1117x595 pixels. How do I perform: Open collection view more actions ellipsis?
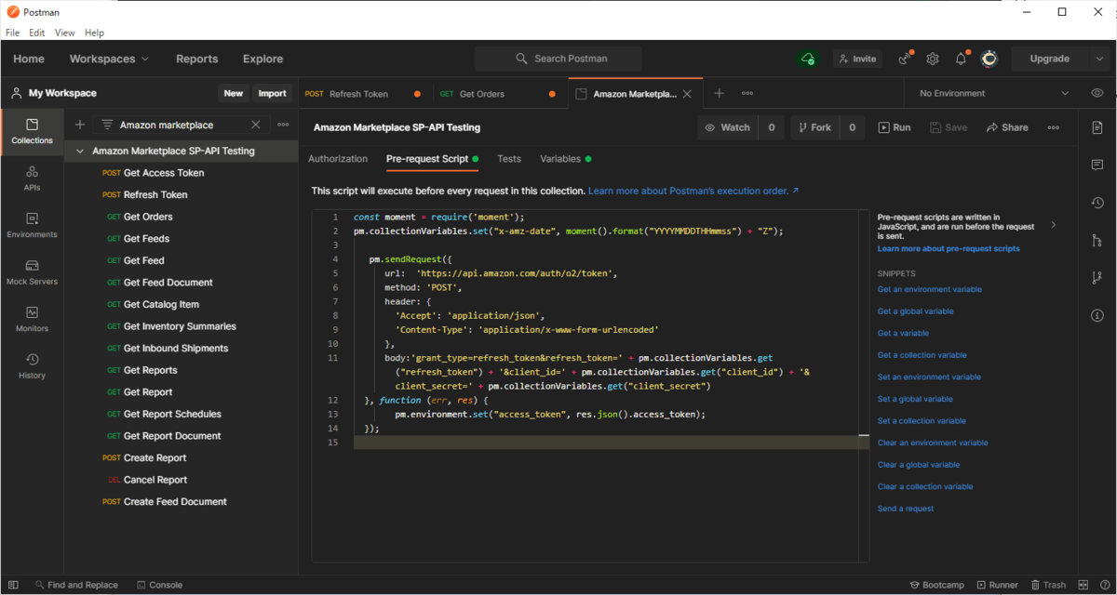[x=1054, y=127]
